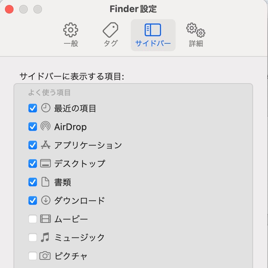
Task: Click the サイドバーに表示する項目 heading
Action: click(72, 76)
